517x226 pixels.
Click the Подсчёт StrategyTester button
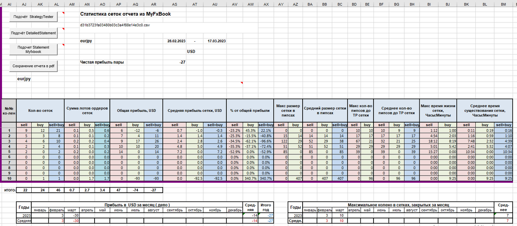(34, 17)
